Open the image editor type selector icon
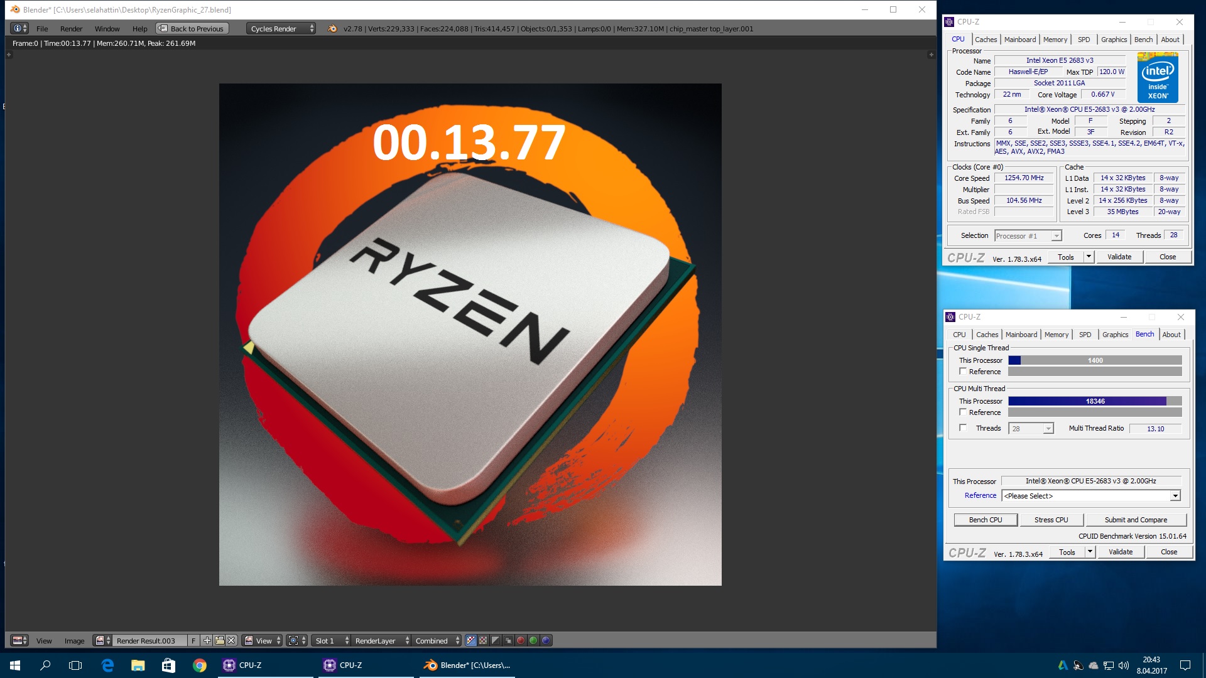This screenshot has width=1206, height=678. click(x=19, y=640)
